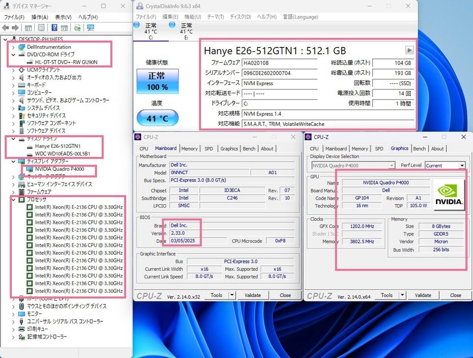Expand the システム デバイス node
Image resolution: width=473 pixels, height=358 pixels.
pyautogui.click(x=13, y=108)
